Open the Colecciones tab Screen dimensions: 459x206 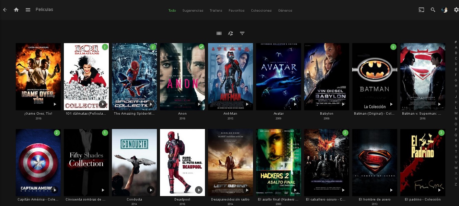tap(261, 11)
